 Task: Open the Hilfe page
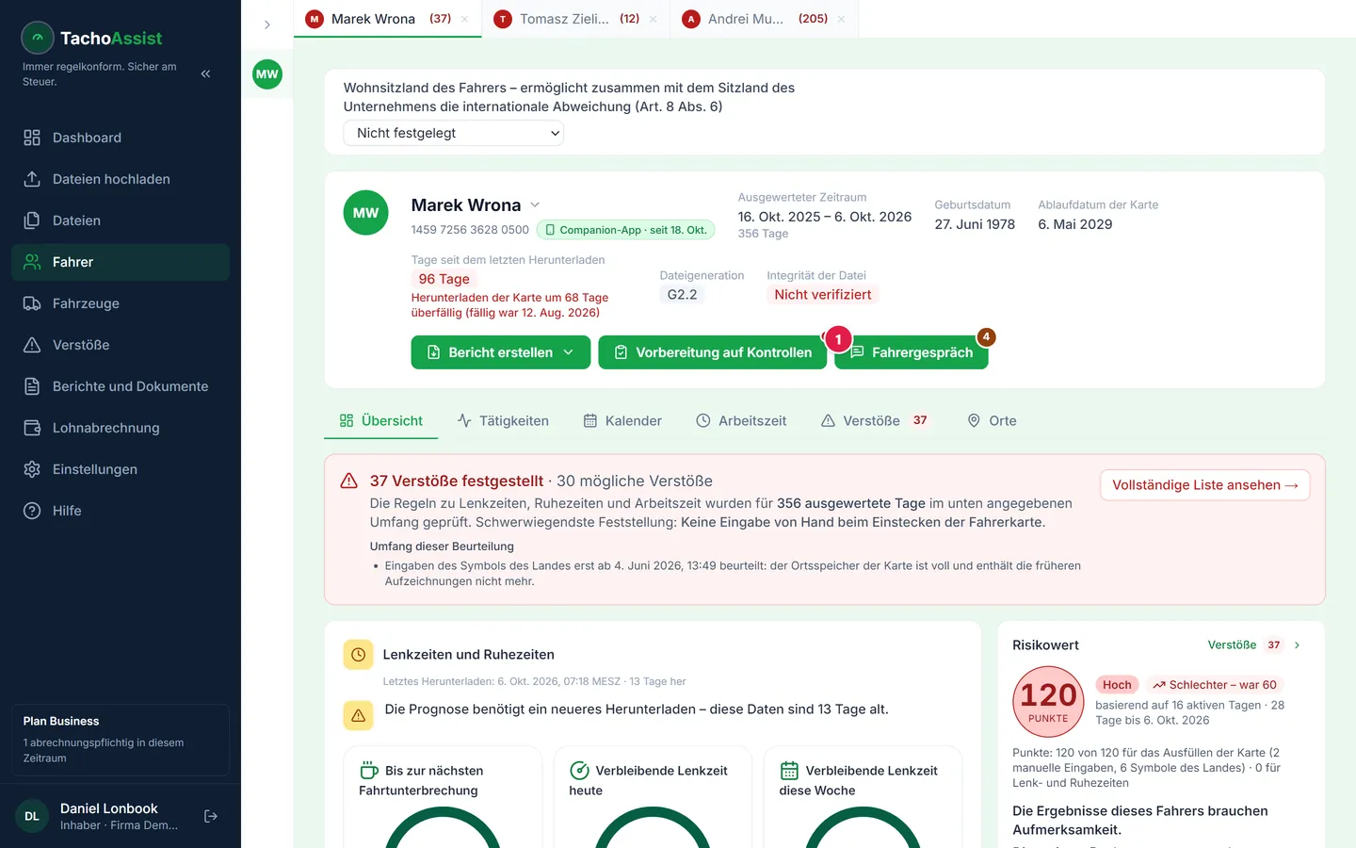click(121, 511)
